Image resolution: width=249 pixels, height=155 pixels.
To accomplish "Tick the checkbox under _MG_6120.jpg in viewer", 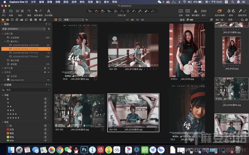I will (203, 79).
